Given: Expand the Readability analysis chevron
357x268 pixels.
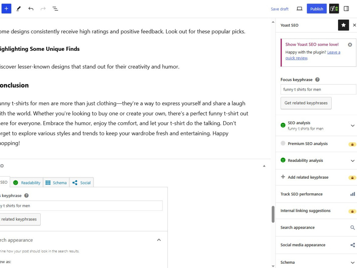Looking at the screenshot, I should [x=352, y=161].
